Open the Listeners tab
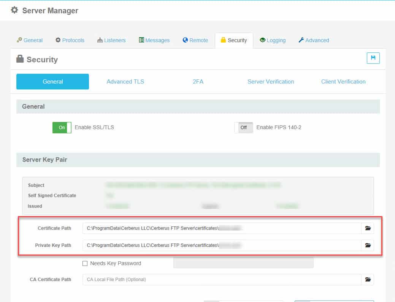Screen dimensions: 395x302 tap(111, 40)
